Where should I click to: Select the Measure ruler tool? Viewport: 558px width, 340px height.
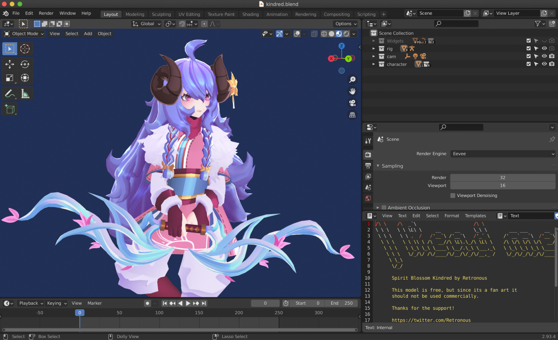(x=25, y=93)
